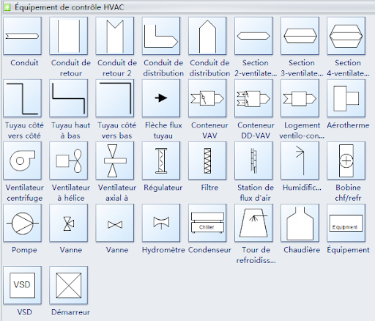Pick the Démarreur shape

tap(69, 285)
